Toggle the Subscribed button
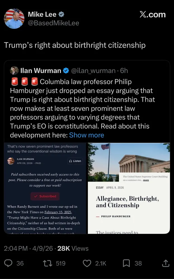Viewport: 174px width, 279px height. [x=45, y=196]
